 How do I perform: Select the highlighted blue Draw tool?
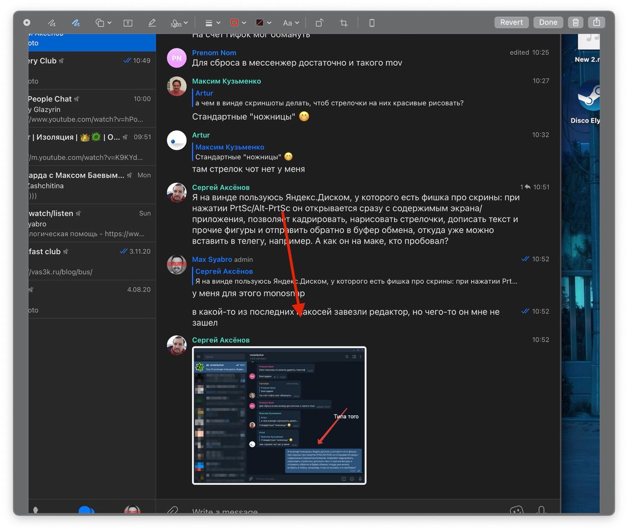point(76,23)
